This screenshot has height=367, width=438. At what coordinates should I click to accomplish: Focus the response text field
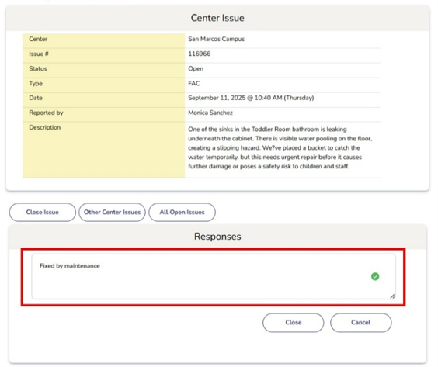pyautogui.click(x=214, y=276)
